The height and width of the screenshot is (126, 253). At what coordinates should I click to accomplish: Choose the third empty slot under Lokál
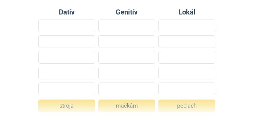pos(187,57)
